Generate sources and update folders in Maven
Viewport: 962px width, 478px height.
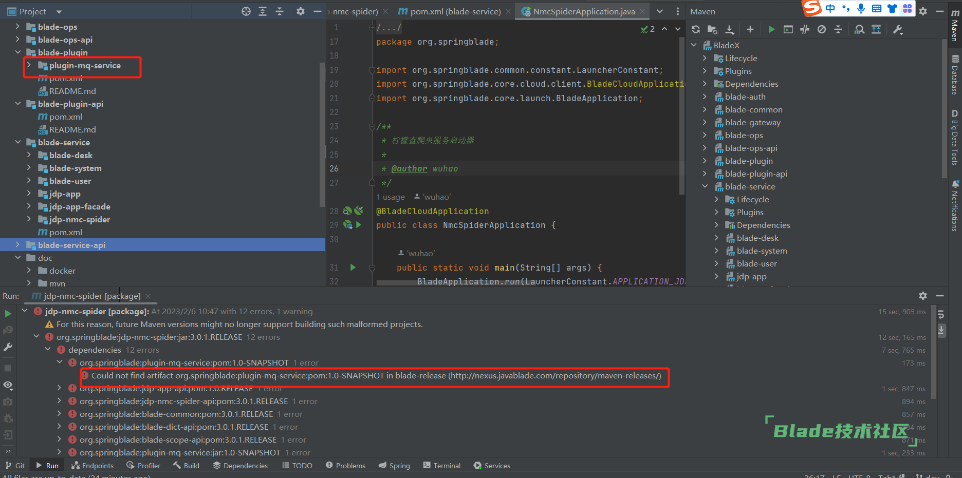click(x=712, y=29)
